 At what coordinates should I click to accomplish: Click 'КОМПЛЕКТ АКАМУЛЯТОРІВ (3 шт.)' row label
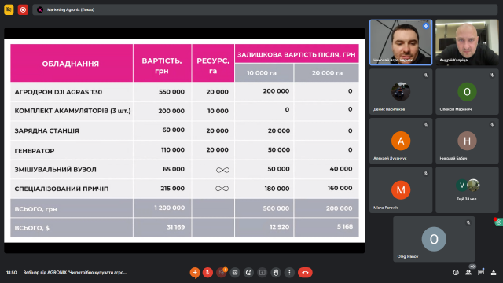72,111
